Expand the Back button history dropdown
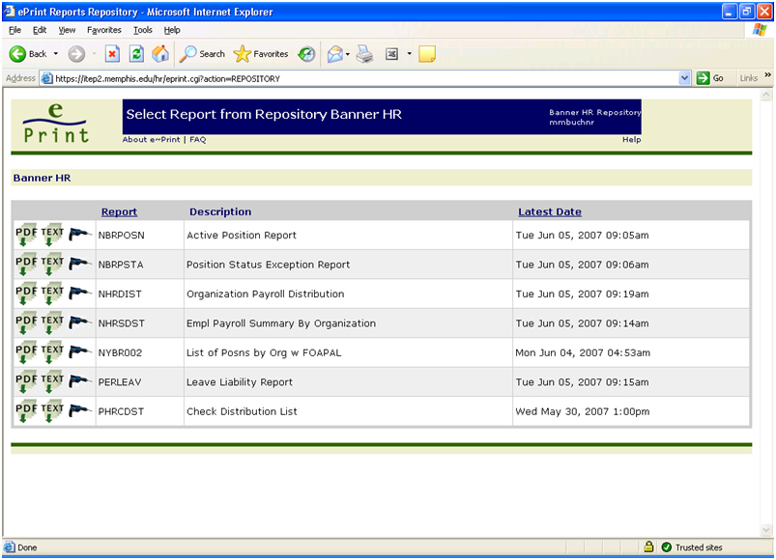This screenshot has width=776, height=560. tap(56, 54)
